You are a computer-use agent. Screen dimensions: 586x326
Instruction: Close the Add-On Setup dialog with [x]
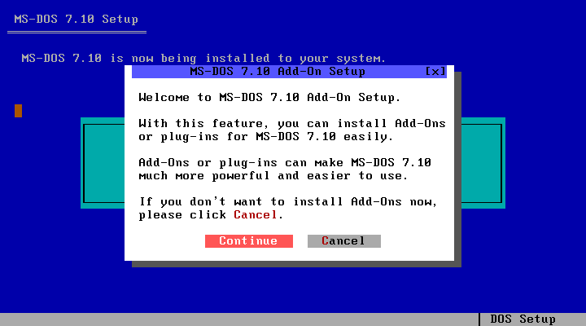pos(435,72)
